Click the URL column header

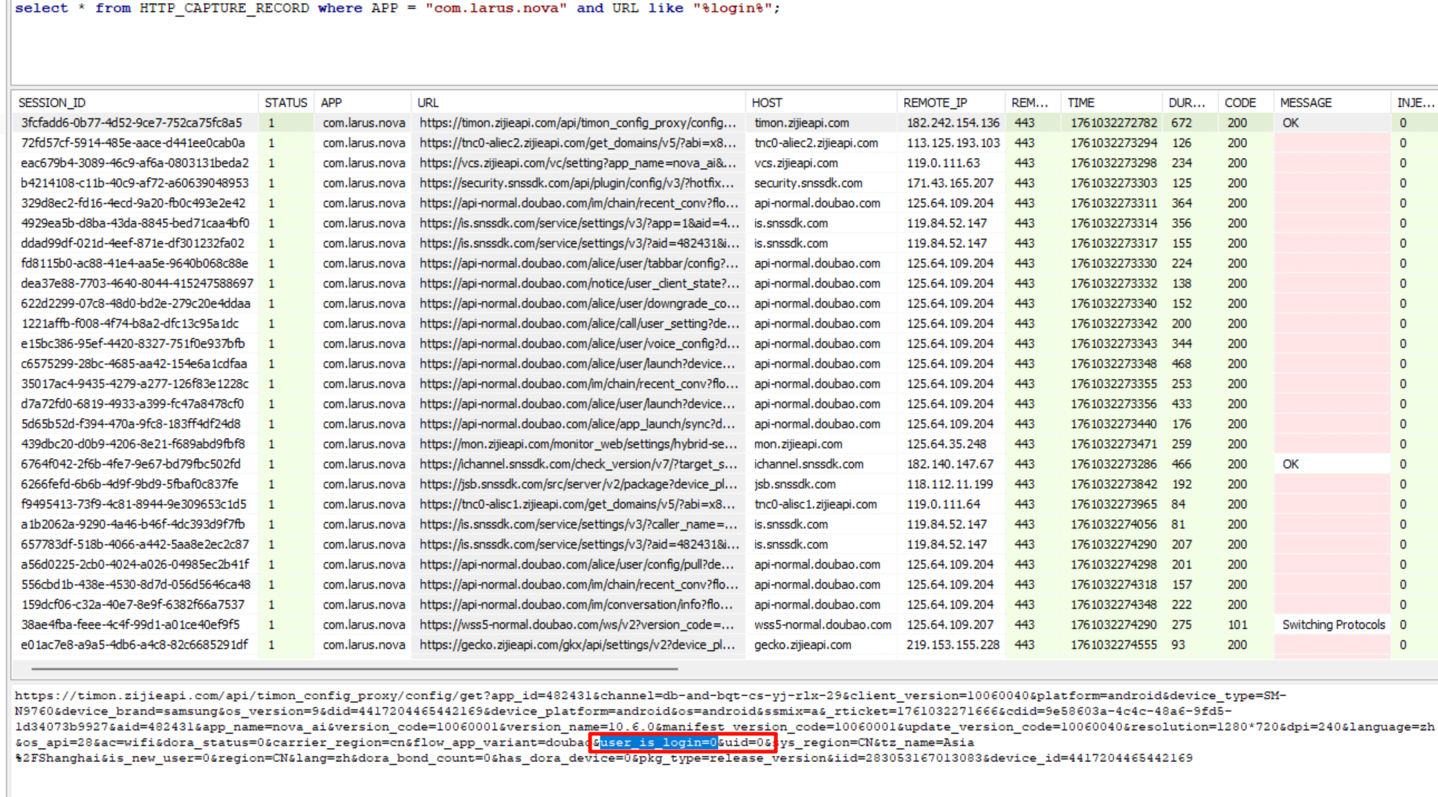click(428, 103)
